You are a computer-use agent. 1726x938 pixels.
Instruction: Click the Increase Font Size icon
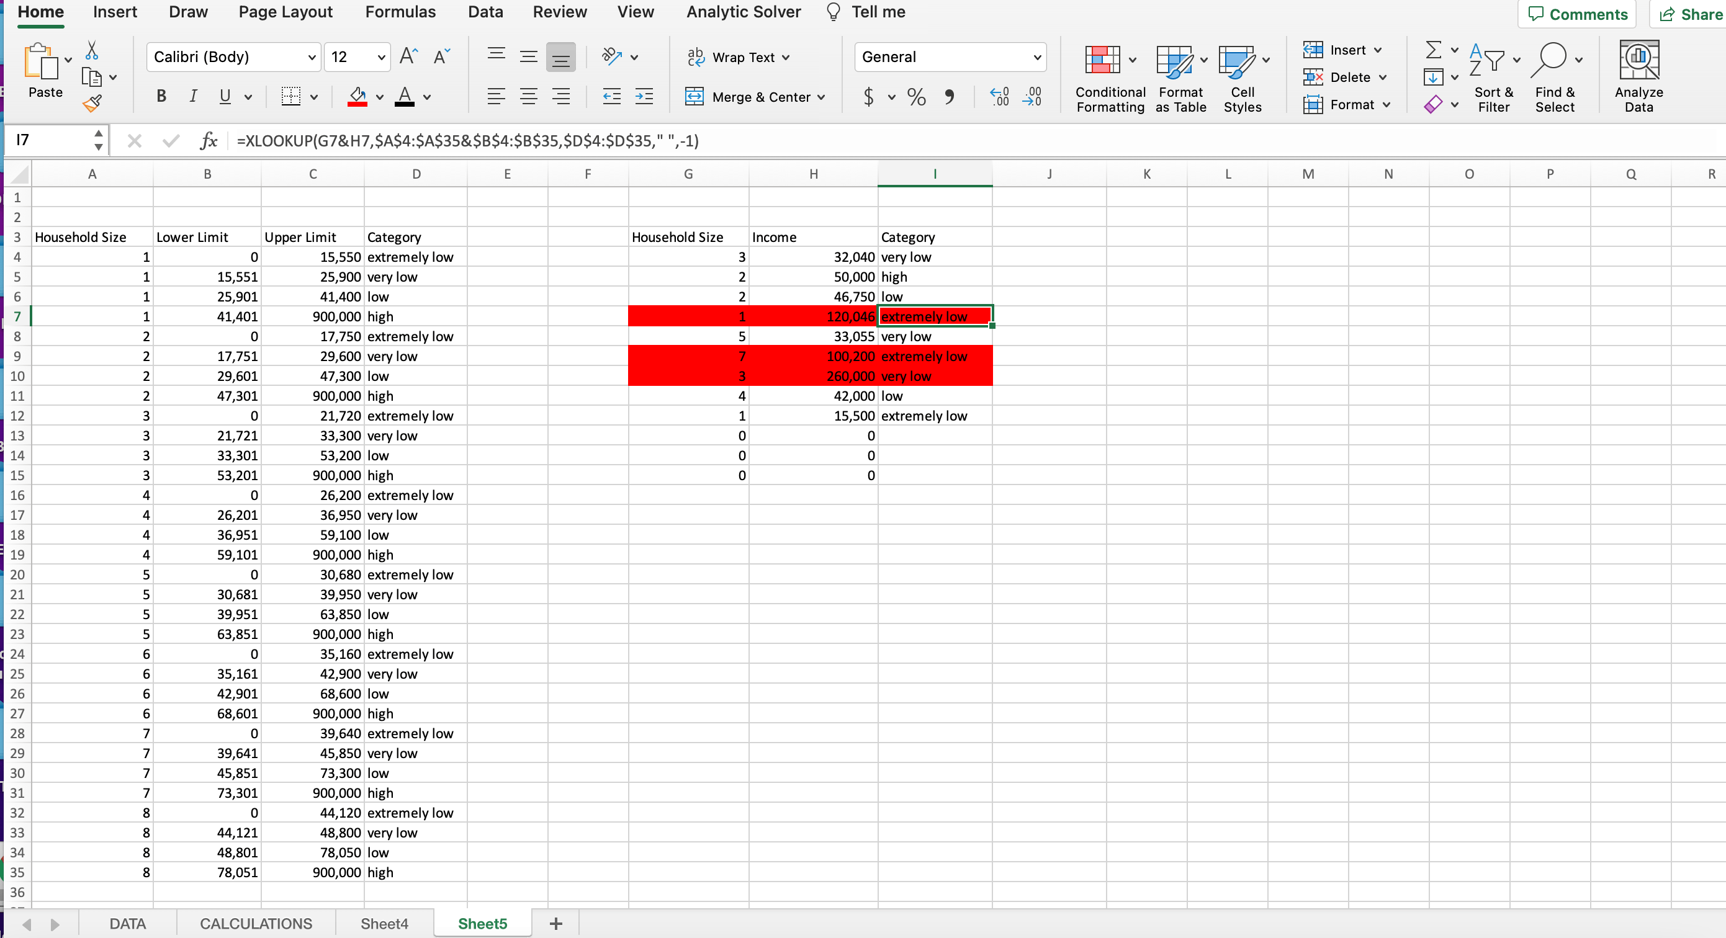coord(408,56)
